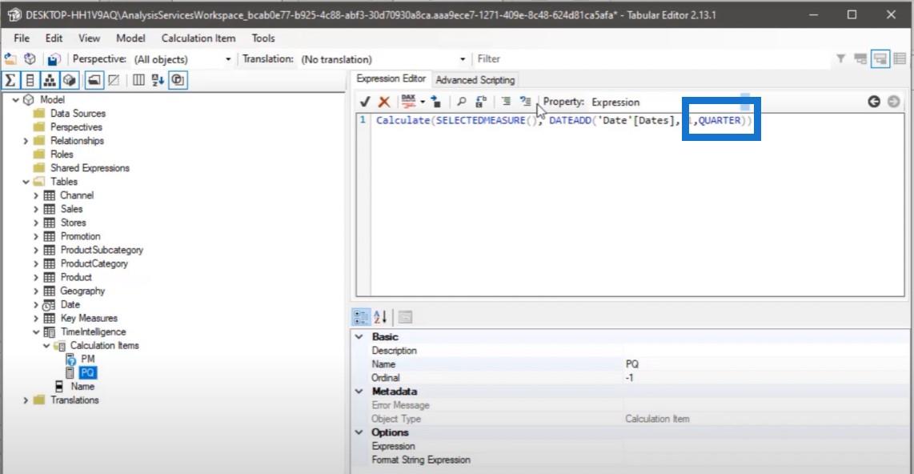Navigate forward with the right arrow
Screen dimensions: 914x474
click(x=894, y=102)
